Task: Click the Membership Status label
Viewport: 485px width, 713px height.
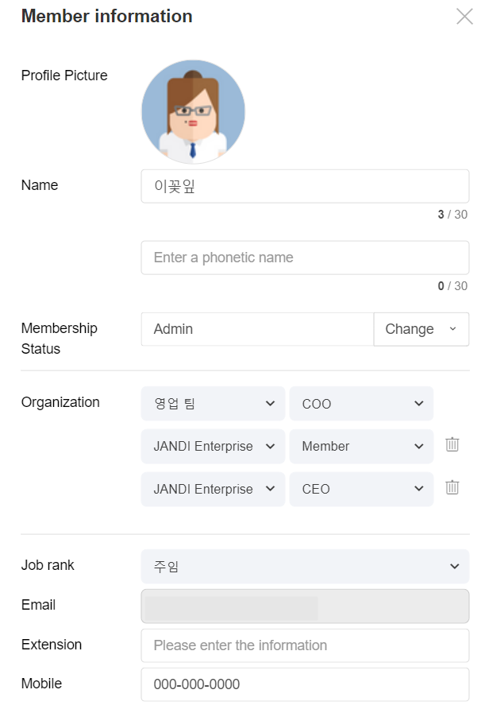Action: point(59,339)
